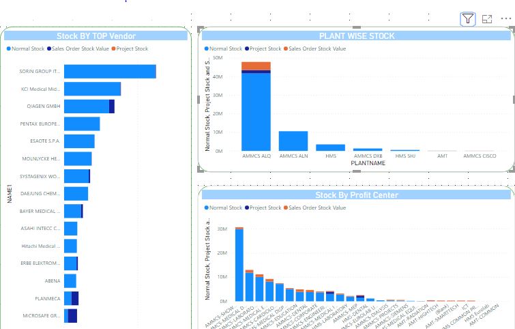The image size is (515, 329).
Task: Click the AMMCS ALQ axis label
Action: tap(256, 156)
